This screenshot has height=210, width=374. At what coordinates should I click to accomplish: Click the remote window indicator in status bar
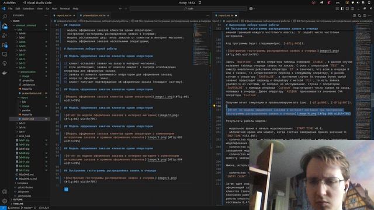pos(3,208)
